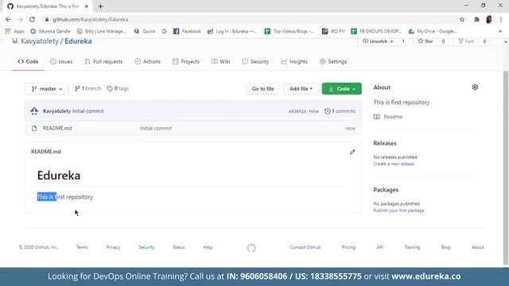
Task: Open the Chrome three-dot menu
Action: 501,19
